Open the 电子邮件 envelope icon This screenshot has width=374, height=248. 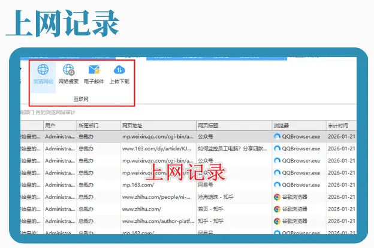(x=94, y=70)
